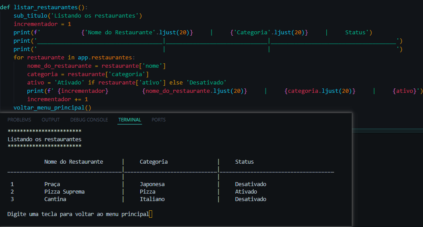Screen dimensions: 423x227
Task: Click the {incrementador} placeholder in print statement
Action: pyautogui.click(x=83, y=91)
